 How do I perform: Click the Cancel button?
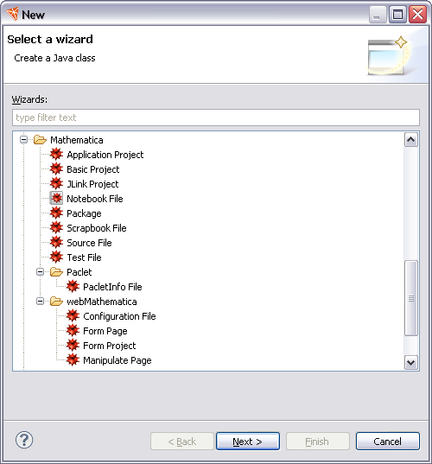[388, 442]
